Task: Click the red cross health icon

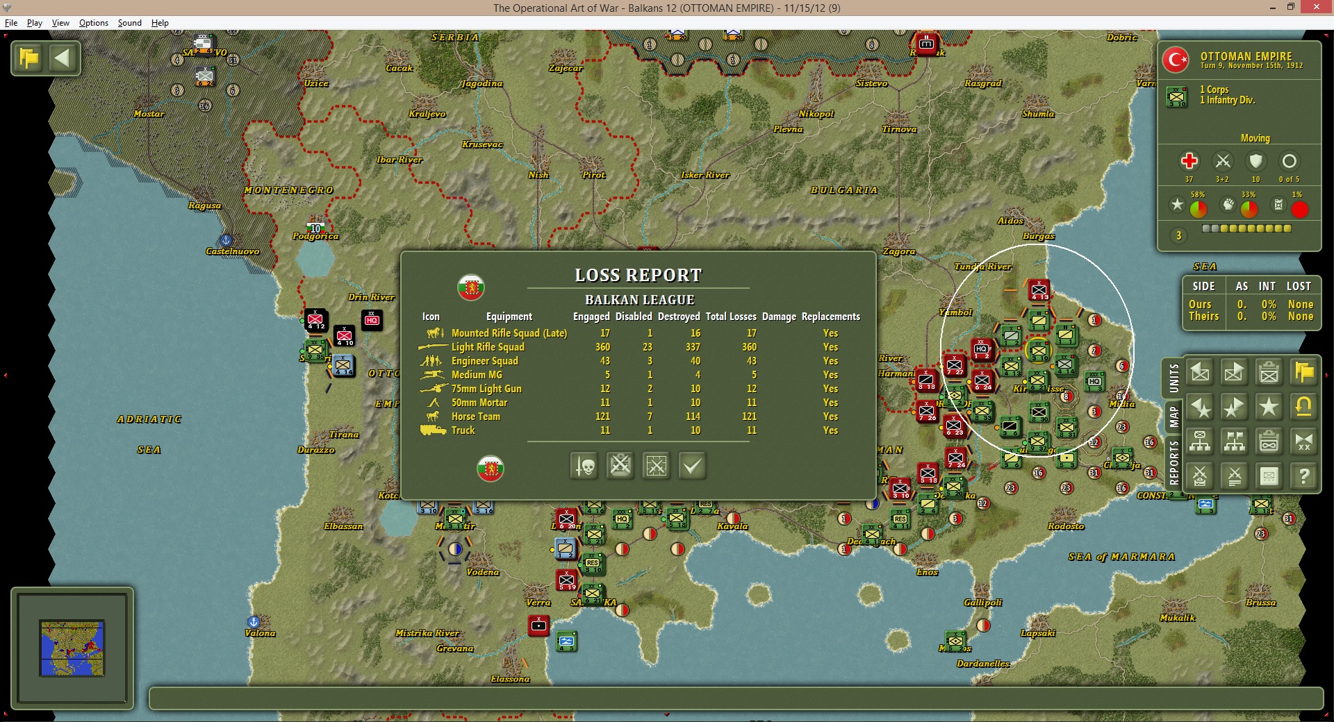Action: click(1189, 162)
